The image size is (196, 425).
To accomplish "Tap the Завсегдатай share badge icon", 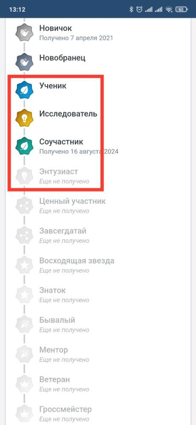I will click(24, 235).
